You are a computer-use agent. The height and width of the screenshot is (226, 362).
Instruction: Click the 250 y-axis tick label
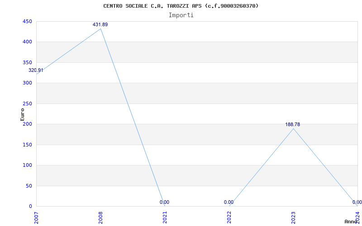(x=27, y=104)
